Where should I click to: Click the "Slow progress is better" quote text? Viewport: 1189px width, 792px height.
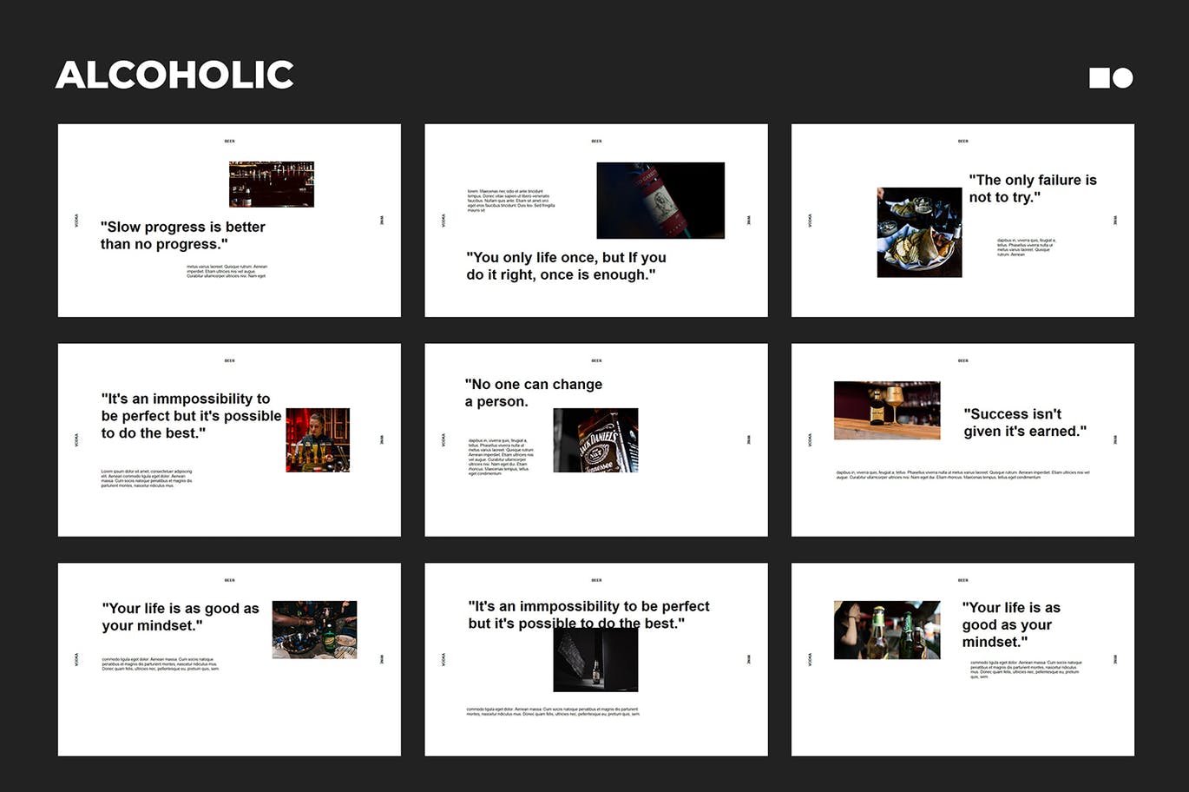182,235
